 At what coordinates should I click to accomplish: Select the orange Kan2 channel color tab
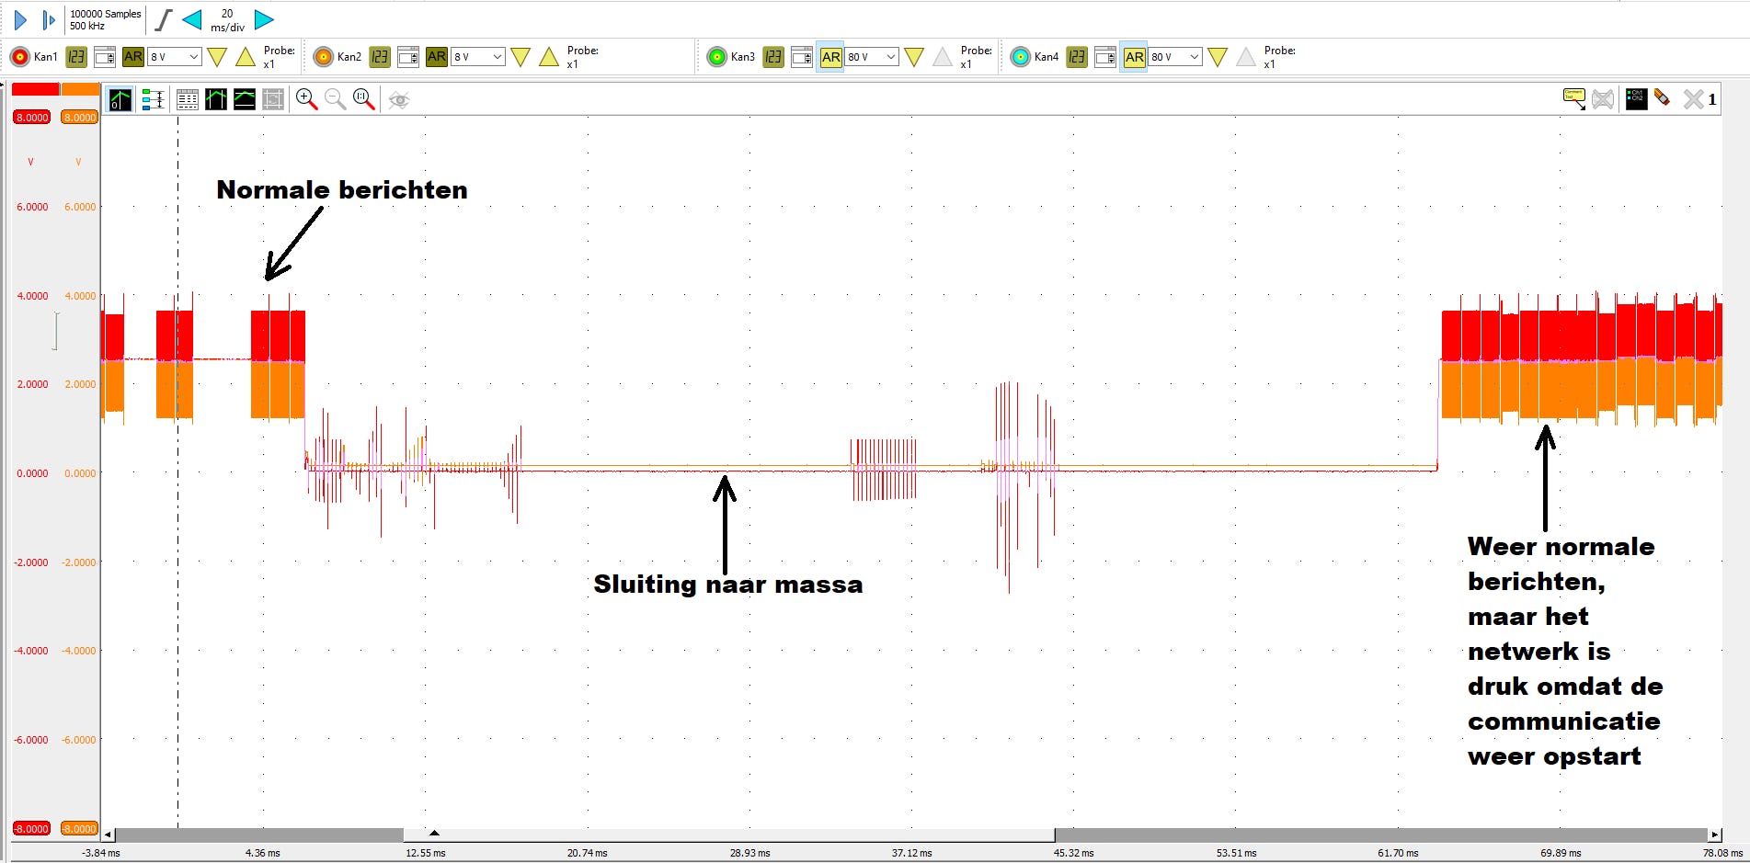(80, 89)
